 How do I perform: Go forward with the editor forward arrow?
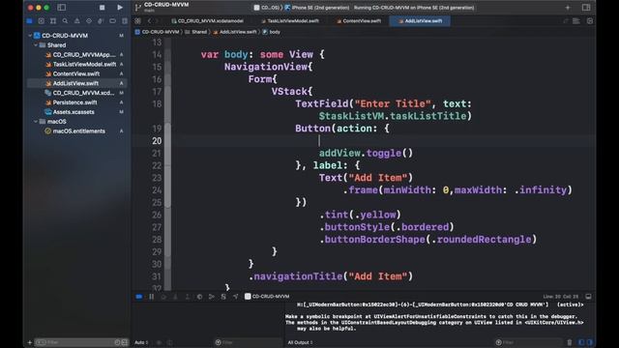click(157, 21)
